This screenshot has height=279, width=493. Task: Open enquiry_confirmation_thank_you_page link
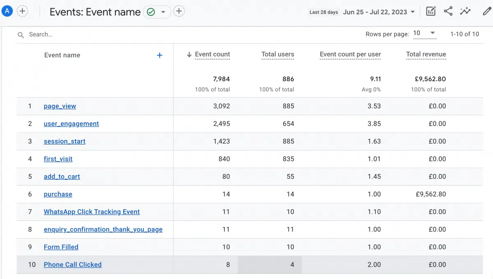click(x=103, y=229)
